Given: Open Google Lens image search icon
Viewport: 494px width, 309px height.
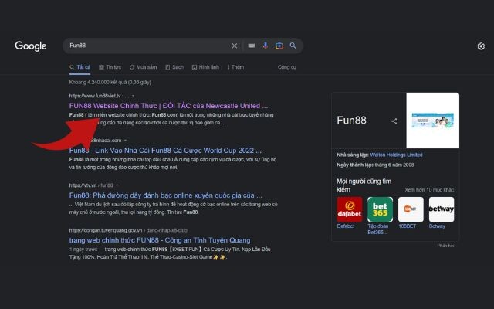Looking at the screenshot, I should click(279, 46).
